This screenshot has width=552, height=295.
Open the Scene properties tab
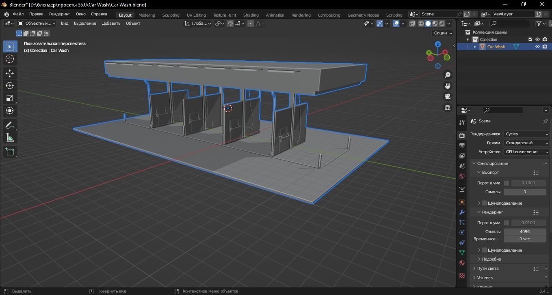pyautogui.click(x=462, y=166)
